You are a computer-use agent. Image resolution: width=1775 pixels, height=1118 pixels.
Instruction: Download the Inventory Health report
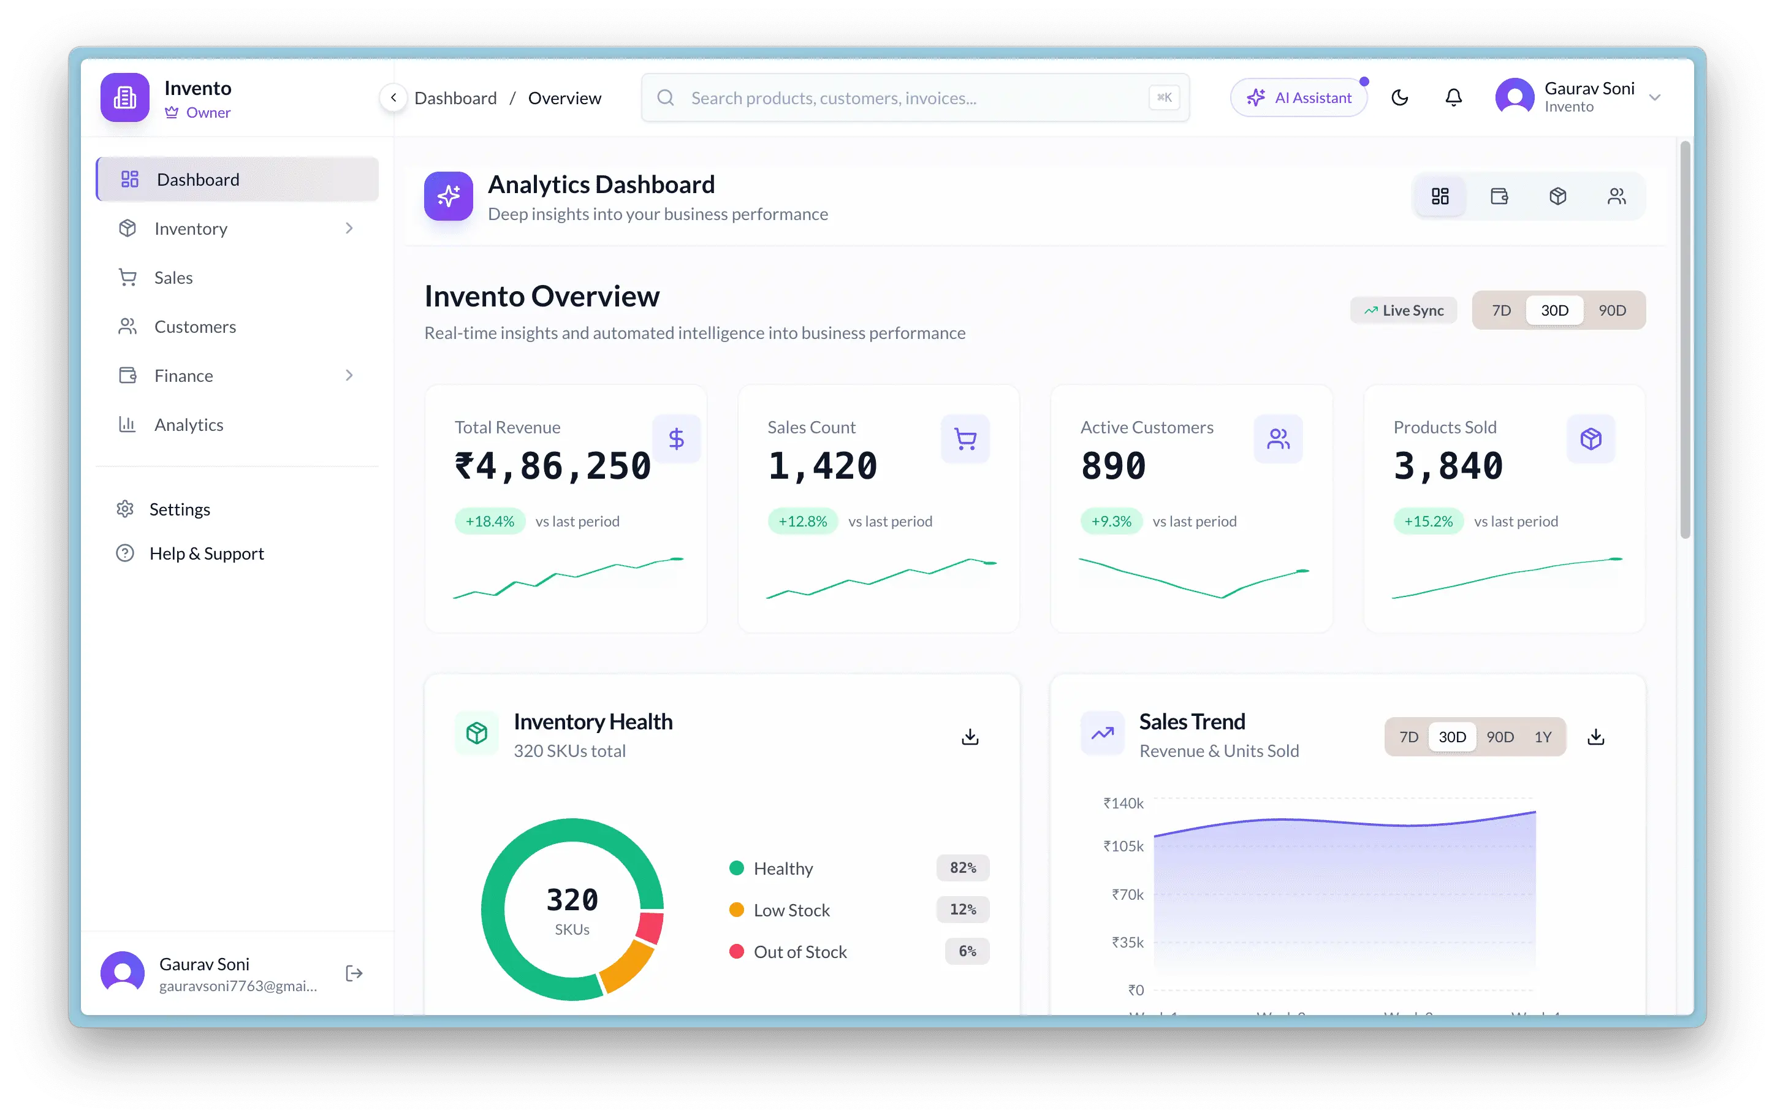point(970,736)
